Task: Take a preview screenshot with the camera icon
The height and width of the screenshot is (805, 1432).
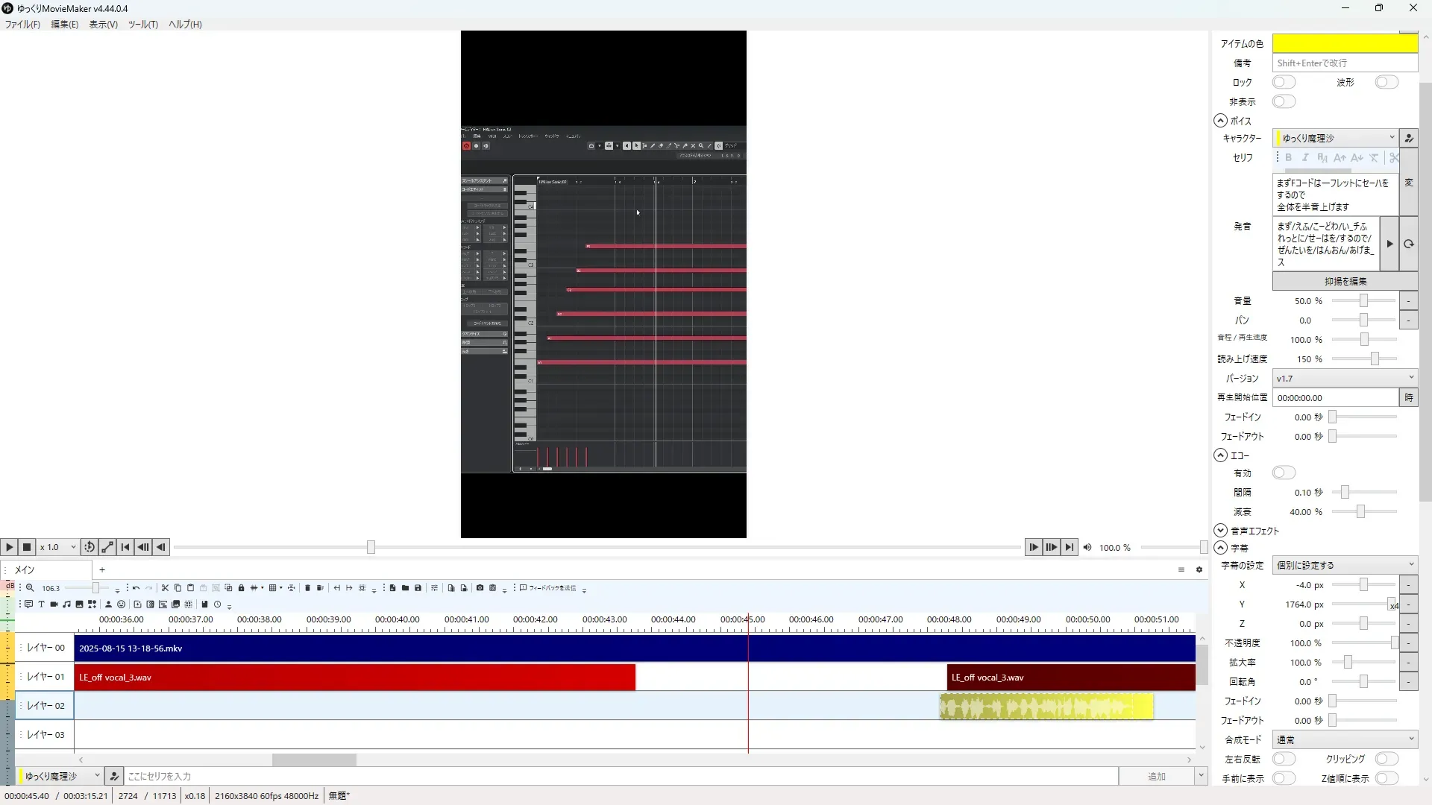Action: [480, 588]
